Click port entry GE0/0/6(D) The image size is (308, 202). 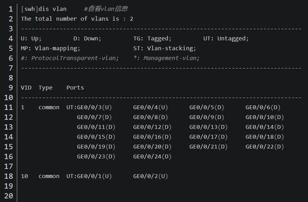tap(263, 107)
